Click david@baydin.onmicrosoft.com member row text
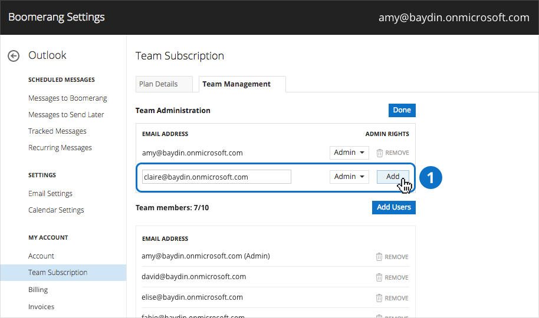539x318 pixels. click(x=194, y=277)
